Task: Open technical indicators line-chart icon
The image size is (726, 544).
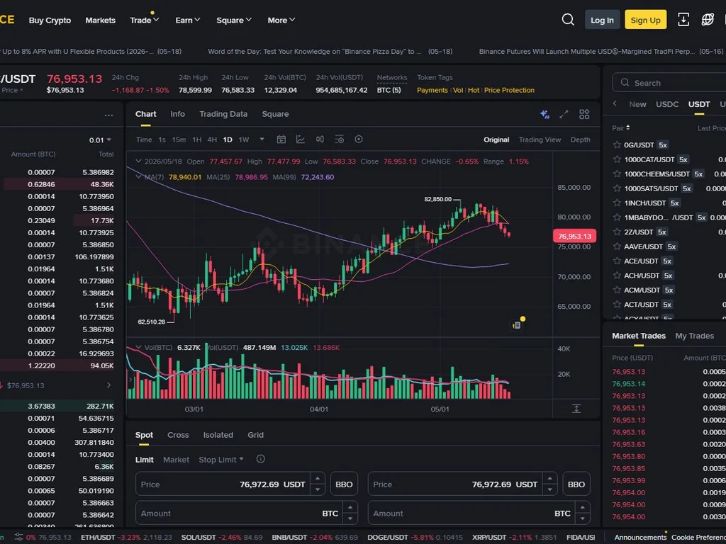Action: (x=301, y=140)
